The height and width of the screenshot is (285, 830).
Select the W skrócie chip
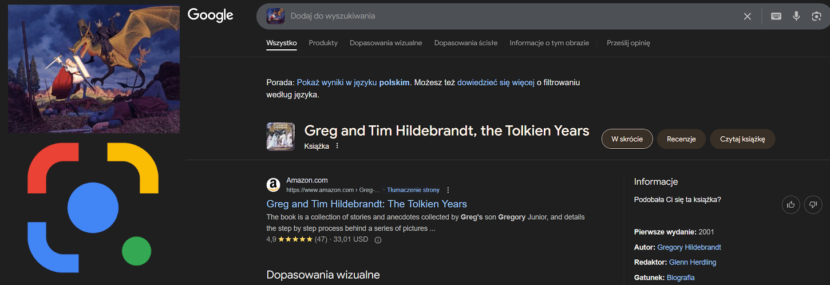click(x=627, y=139)
